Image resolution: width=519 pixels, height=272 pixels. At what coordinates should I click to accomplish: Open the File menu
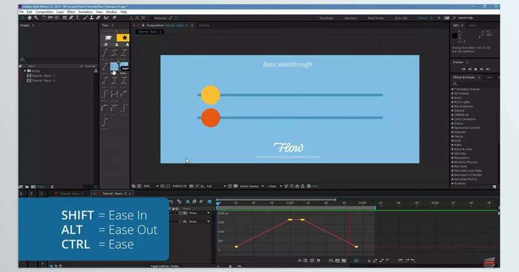21,12
